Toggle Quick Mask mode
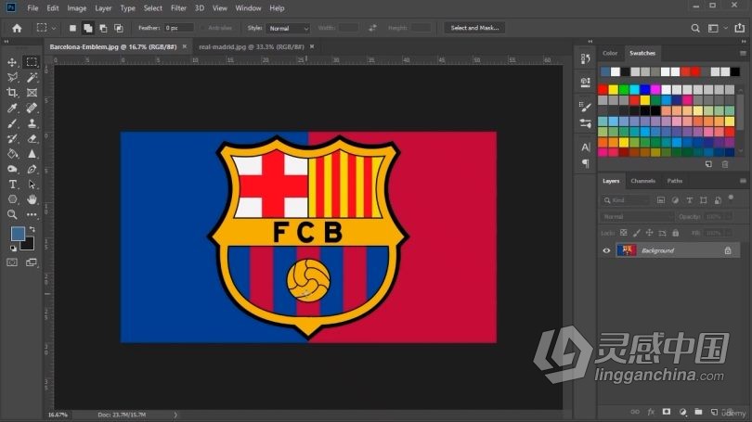Screen dimensions: 752x422 pyautogui.click(x=12, y=262)
